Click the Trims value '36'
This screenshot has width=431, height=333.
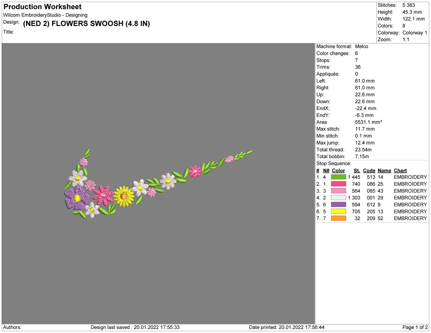[358, 67]
